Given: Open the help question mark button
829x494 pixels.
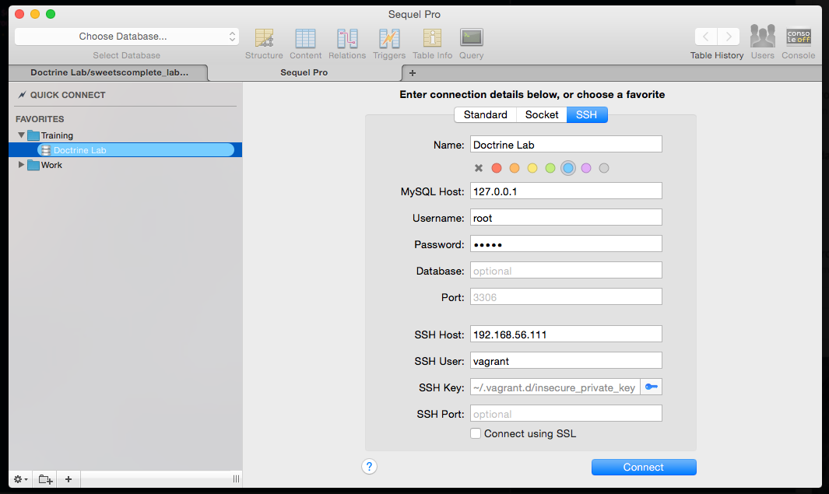Looking at the screenshot, I should point(369,466).
